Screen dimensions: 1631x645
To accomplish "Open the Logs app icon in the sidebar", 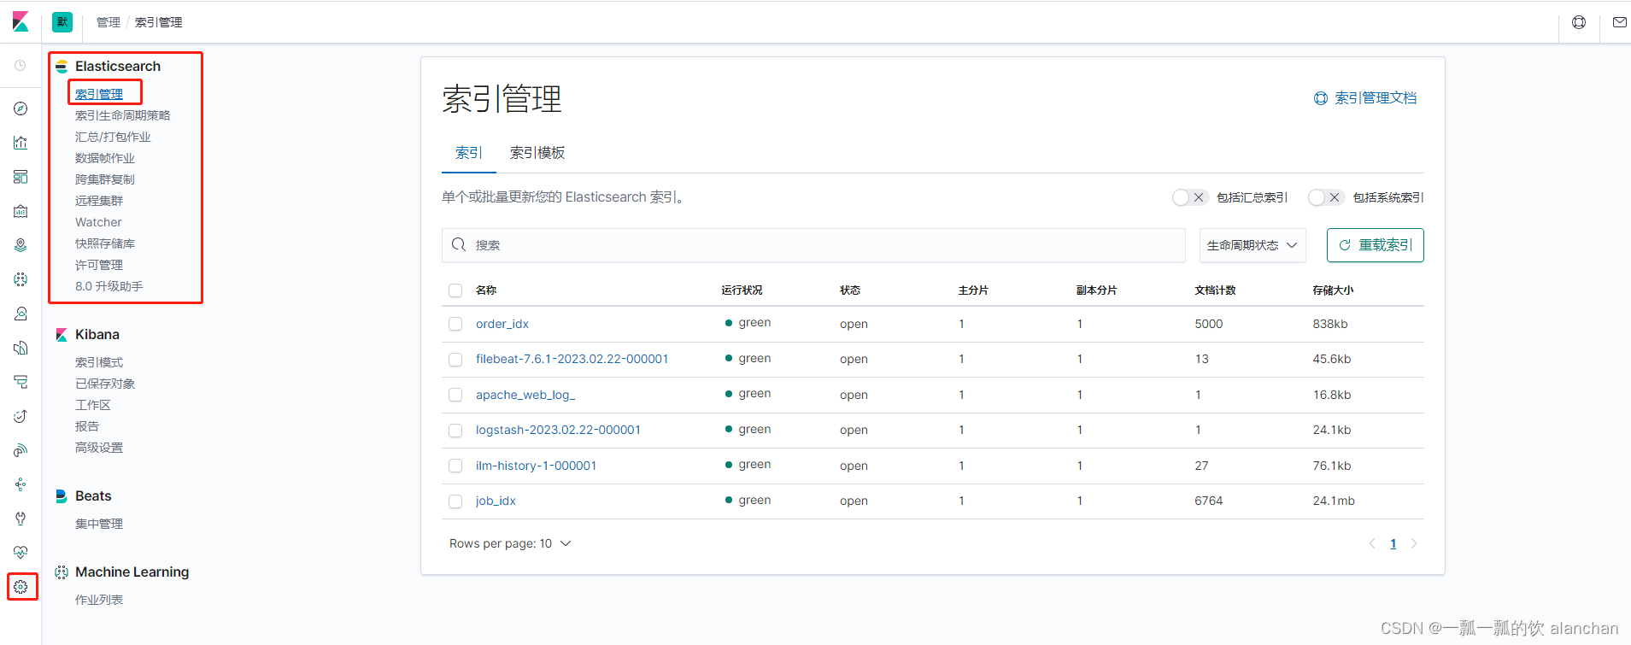I will coord(21,348).
